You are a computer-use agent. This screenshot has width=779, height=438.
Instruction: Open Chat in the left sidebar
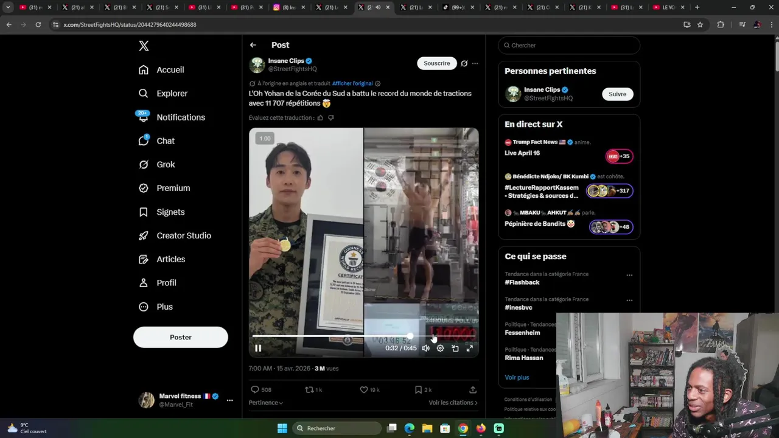pos(156,141)
